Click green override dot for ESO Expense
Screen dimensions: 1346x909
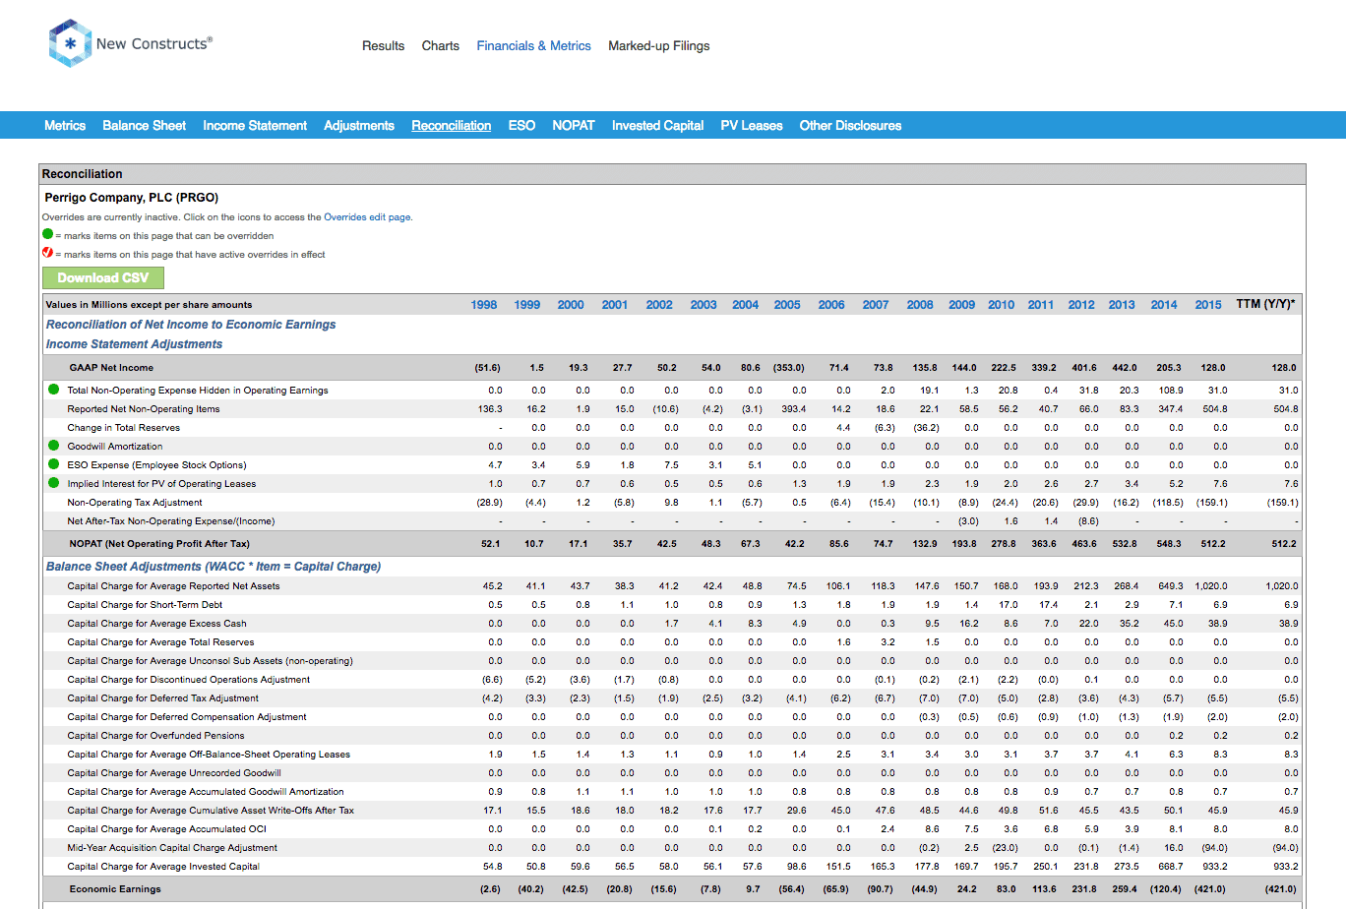coord(54,464)
